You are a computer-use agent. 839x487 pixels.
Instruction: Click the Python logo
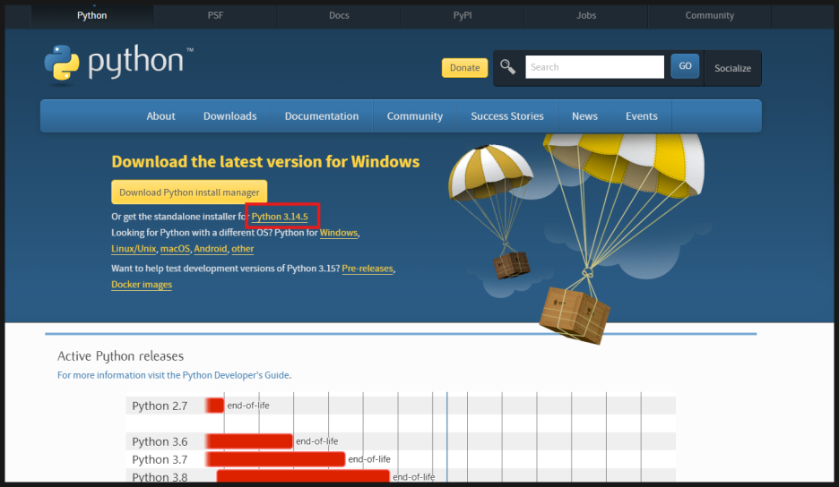click(x=119, y=64)
